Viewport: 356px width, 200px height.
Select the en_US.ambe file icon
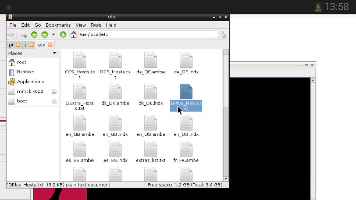[151, 123]
